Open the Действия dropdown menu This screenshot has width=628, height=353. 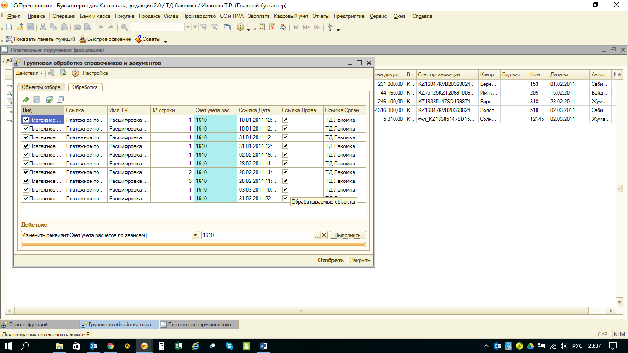29,73
